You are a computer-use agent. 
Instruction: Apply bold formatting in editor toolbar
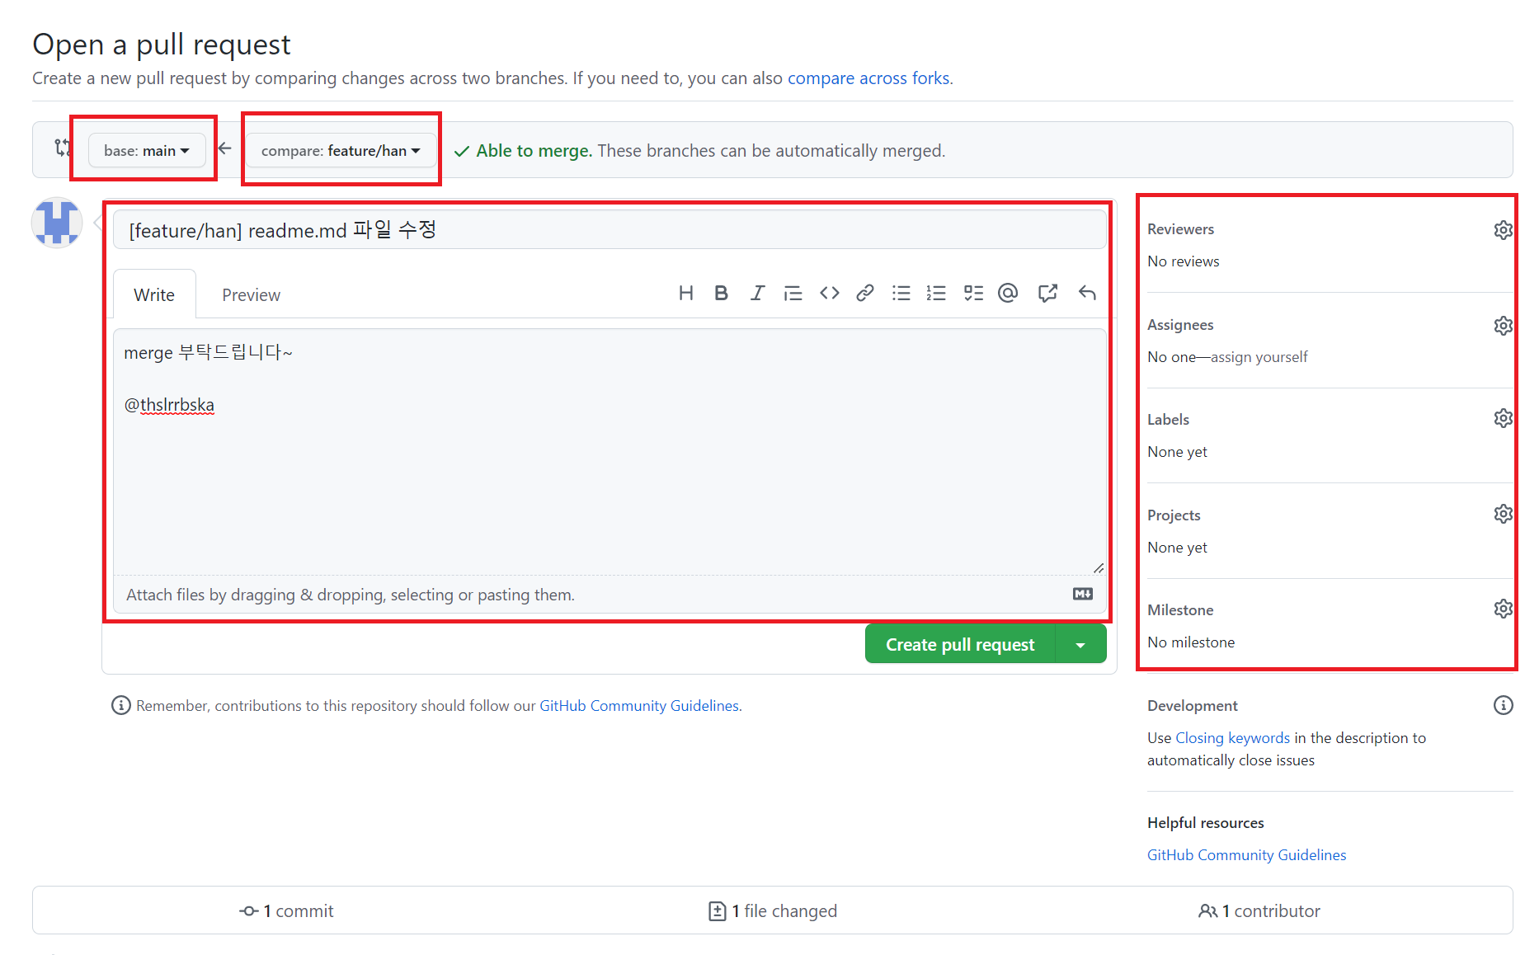pos(721,293)
